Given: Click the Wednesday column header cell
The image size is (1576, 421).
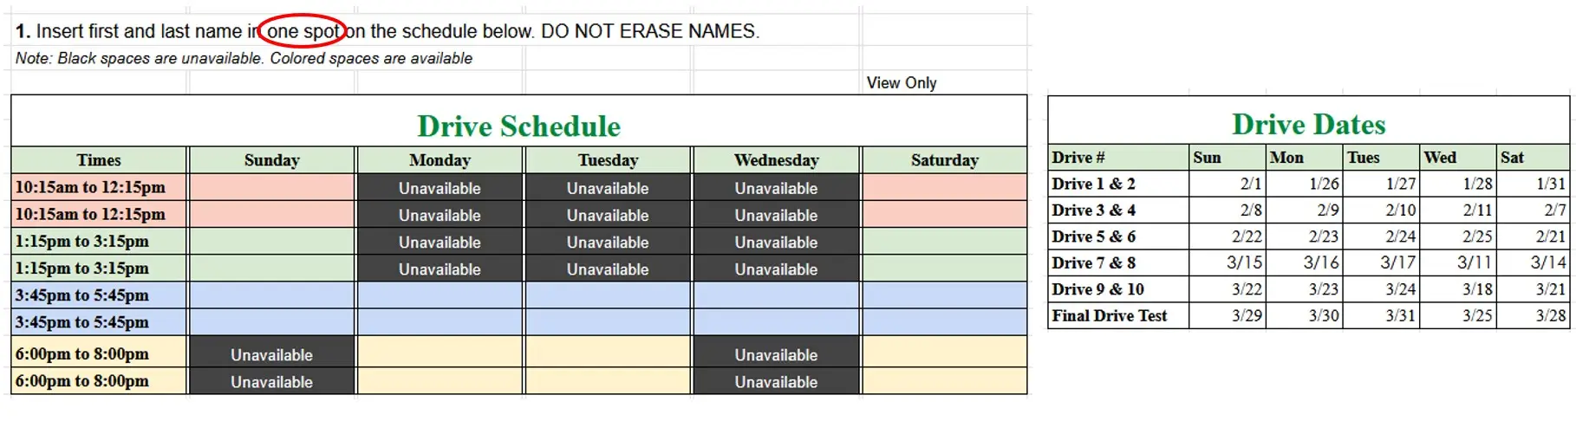Looking at the screenshot, I should (x=776, y=160).
